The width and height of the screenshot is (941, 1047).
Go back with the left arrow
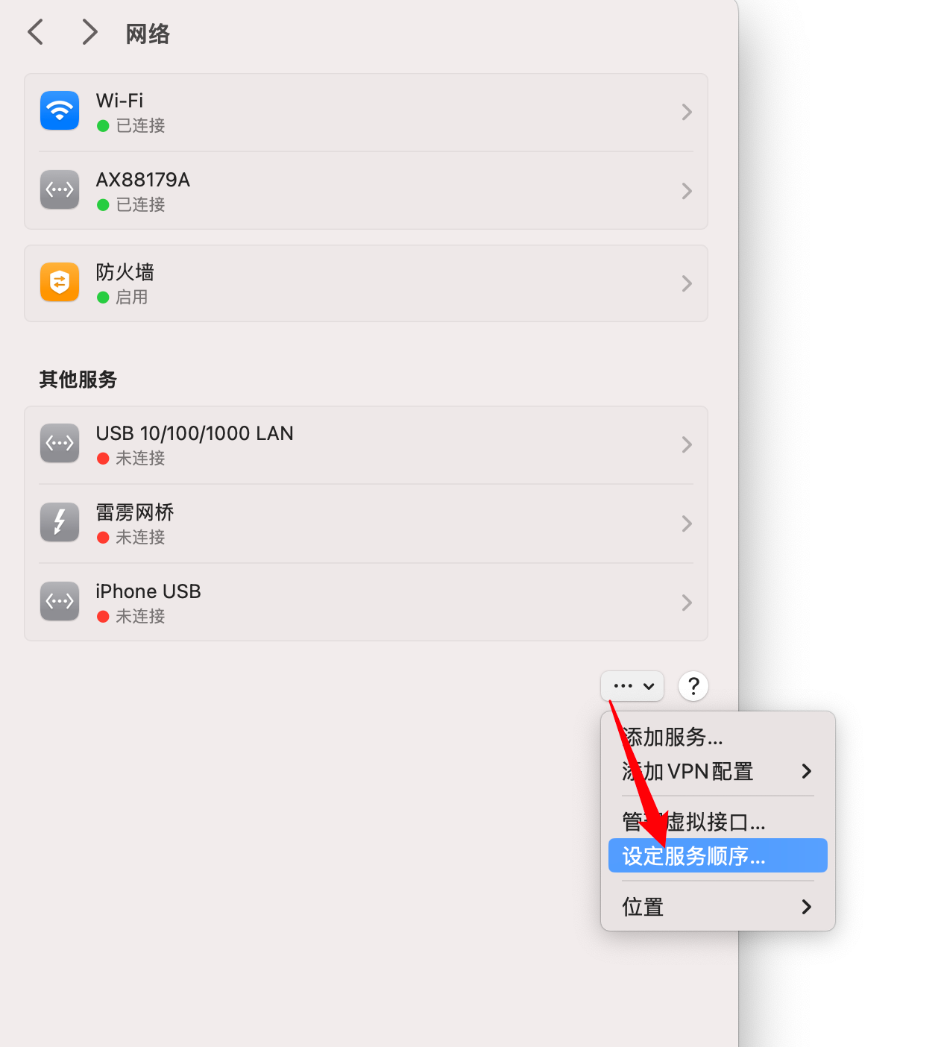pyautogui.click(x=35, y=32)
